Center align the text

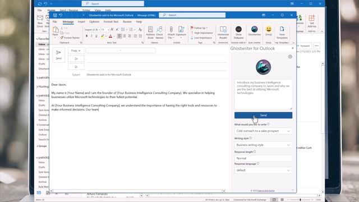(x=125, y=36)
